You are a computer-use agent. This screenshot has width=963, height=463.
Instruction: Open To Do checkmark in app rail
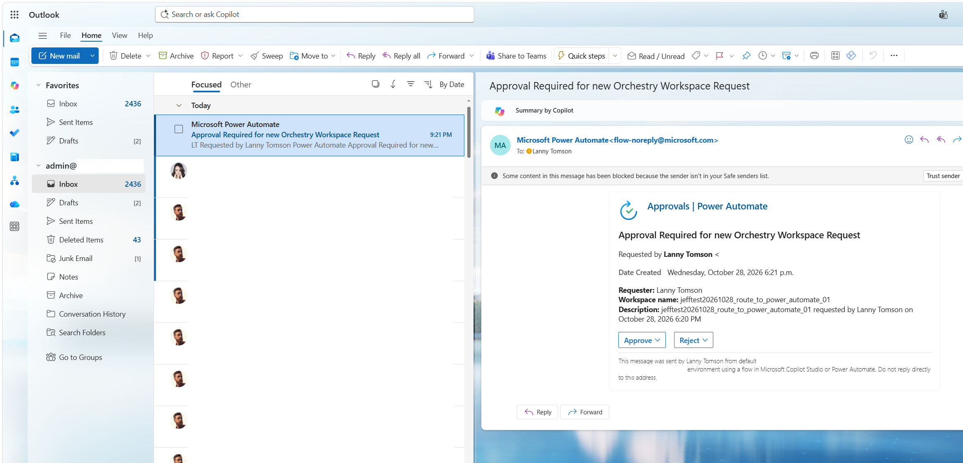[x=14, y=133]
